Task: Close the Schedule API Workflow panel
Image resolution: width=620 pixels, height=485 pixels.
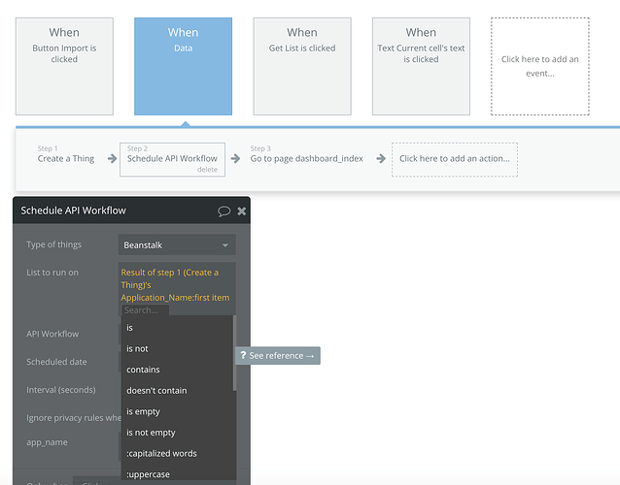Action: pyautogui.click(x=242, y=211)
